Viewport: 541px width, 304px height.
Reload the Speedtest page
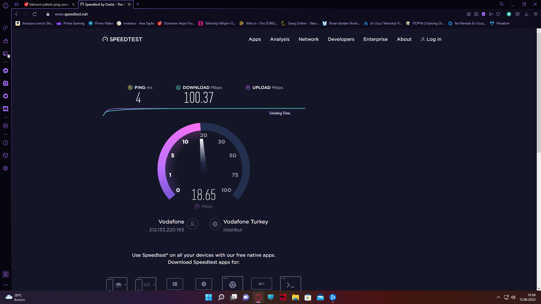click(35, 14)
